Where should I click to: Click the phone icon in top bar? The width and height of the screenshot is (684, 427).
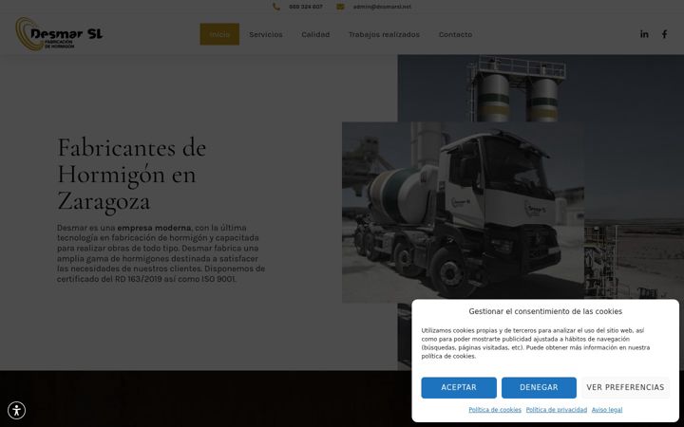click(276, 7)
